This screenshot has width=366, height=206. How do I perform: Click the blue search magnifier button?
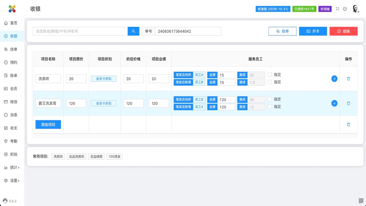tap(134, 31)
